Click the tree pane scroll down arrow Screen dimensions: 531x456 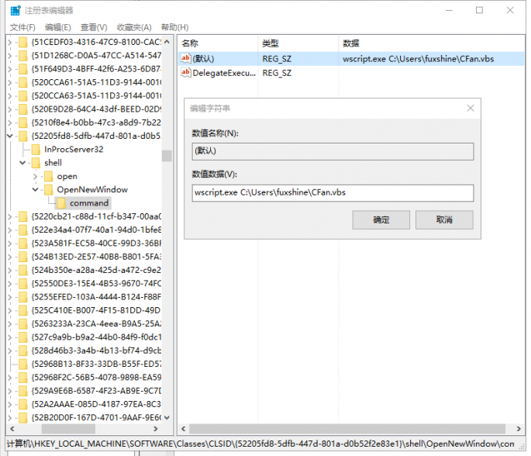pos(167,417)
